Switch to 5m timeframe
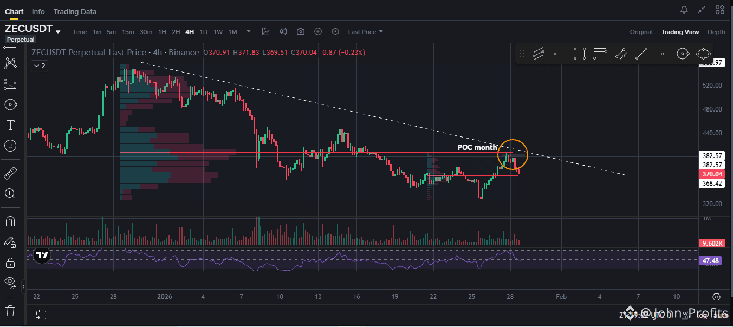Viewport: 733px width, 327px height. (111, 32)
